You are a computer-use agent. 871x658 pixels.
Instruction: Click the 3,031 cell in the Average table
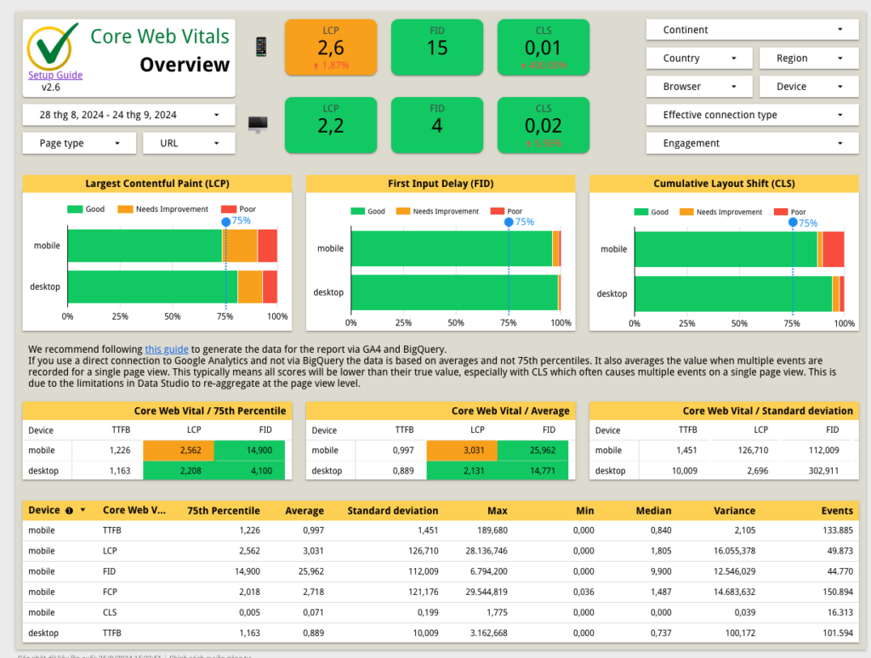click(x=462, y=451)
